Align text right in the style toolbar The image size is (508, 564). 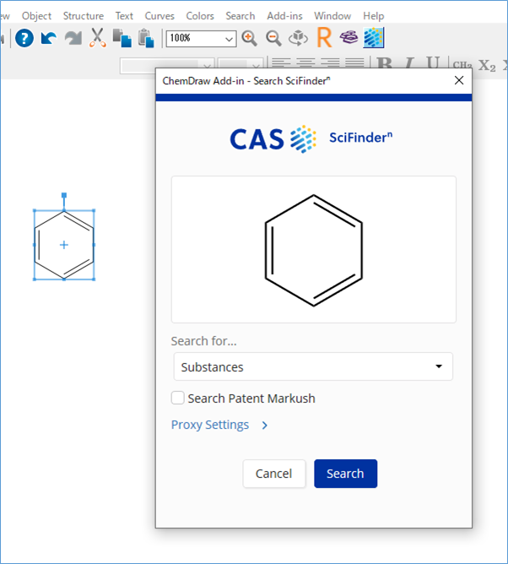[x=330, y=63]
